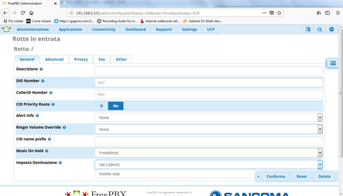Open the language selector icon

pyautogui.click(x=308, y=29)
